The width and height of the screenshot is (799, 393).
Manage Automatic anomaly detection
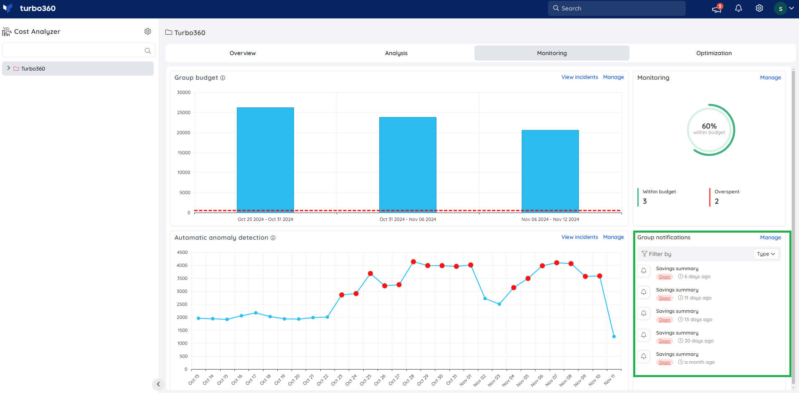613,237
